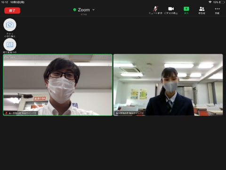Switch camera with the round camera-flip icon
This screenshot has width=226, height=170.
[x=10, y=25]
